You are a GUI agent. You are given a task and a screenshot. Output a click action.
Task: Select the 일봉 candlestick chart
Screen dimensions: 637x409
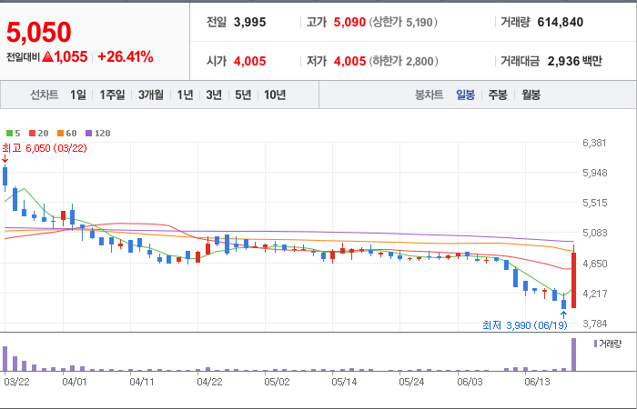click(x=465, y=95)
